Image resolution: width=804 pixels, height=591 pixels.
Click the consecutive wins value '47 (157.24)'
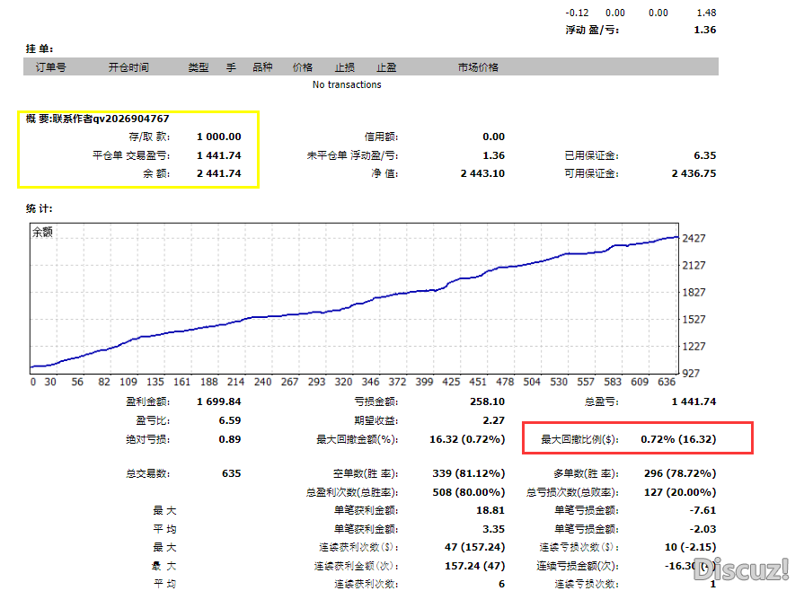[x=475, y=547]
